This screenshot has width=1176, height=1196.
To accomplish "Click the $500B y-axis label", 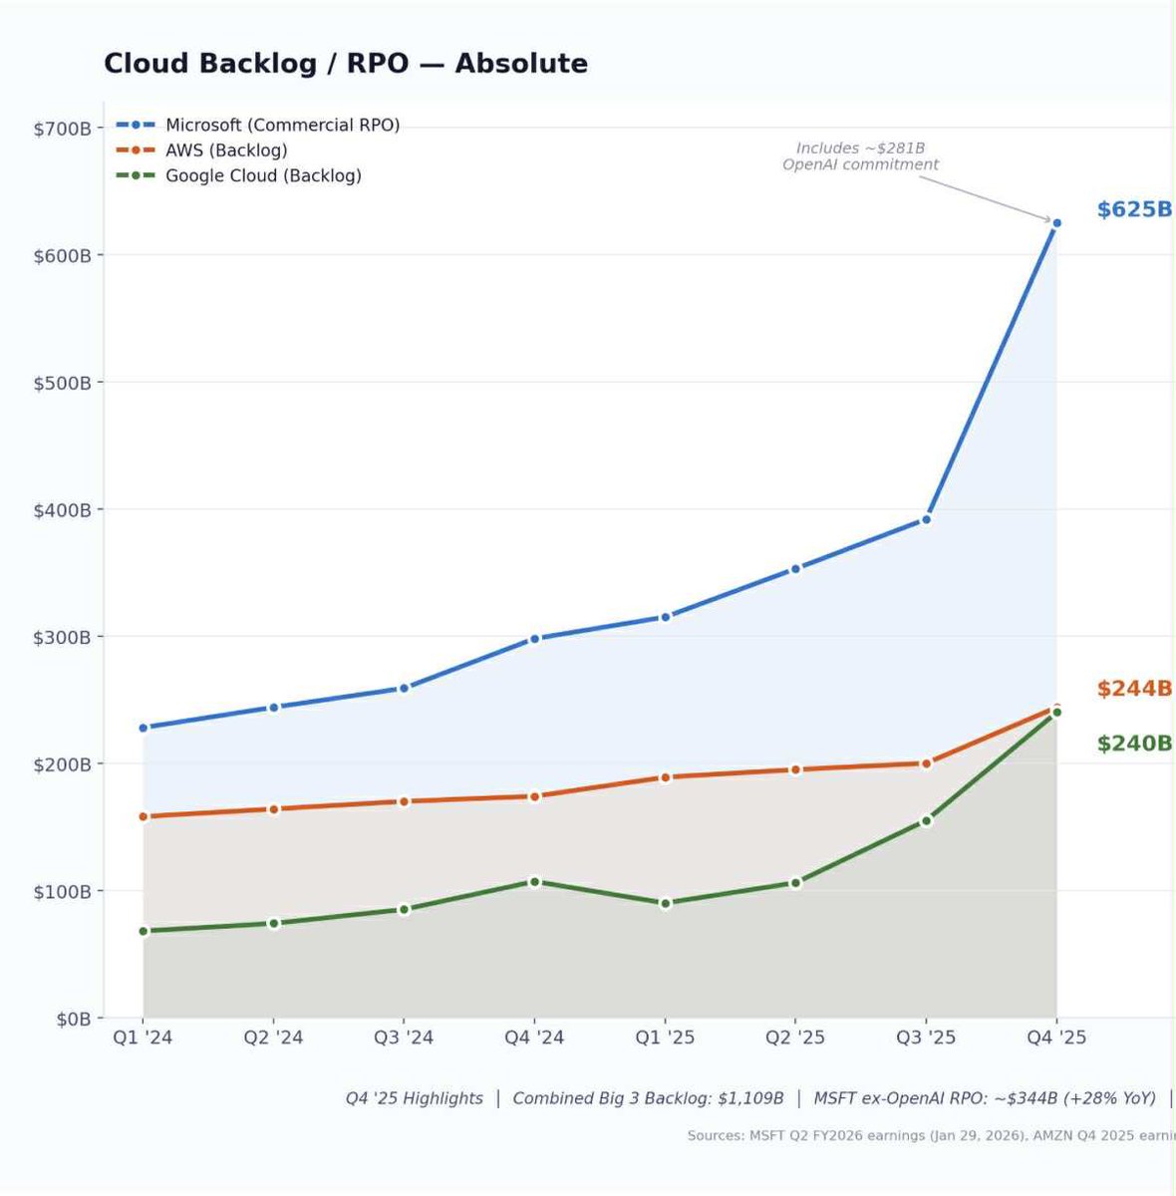I will point(63,383).
